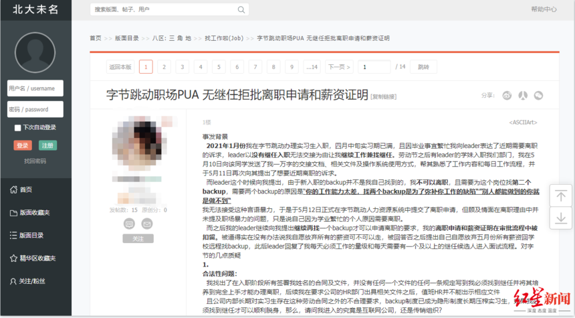
Task: Open 精华区收藏夹 in the sidebar
Action: [33, 258]
